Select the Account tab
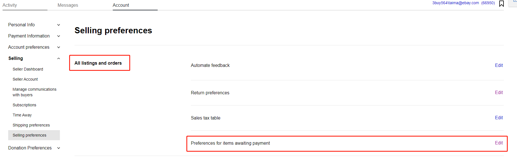517x157 pixels. pyautogui.click(x=121, y=5)
